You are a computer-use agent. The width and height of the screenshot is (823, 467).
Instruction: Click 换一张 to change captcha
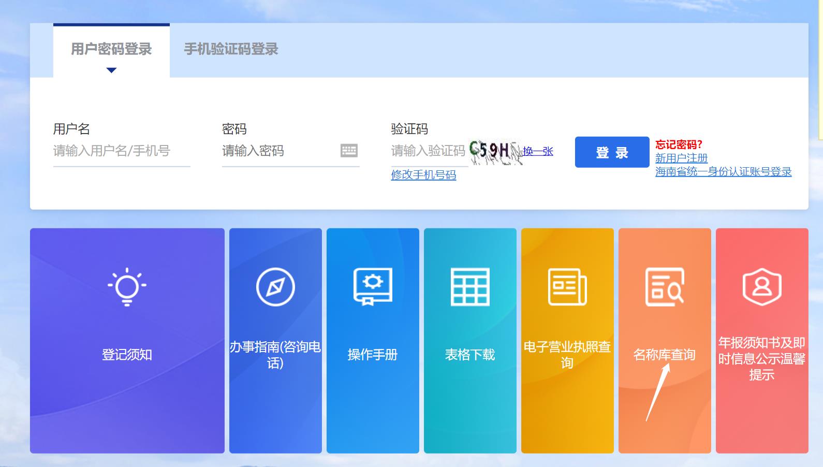pos(538,151)
